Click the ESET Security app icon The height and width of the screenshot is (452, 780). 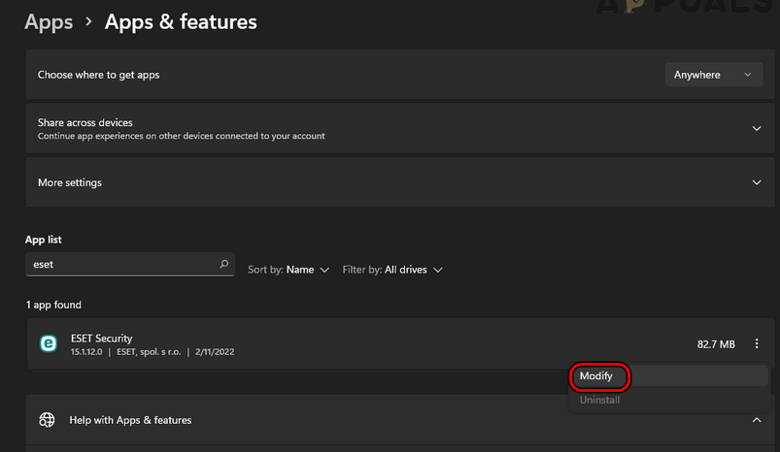tap(48, 344)
